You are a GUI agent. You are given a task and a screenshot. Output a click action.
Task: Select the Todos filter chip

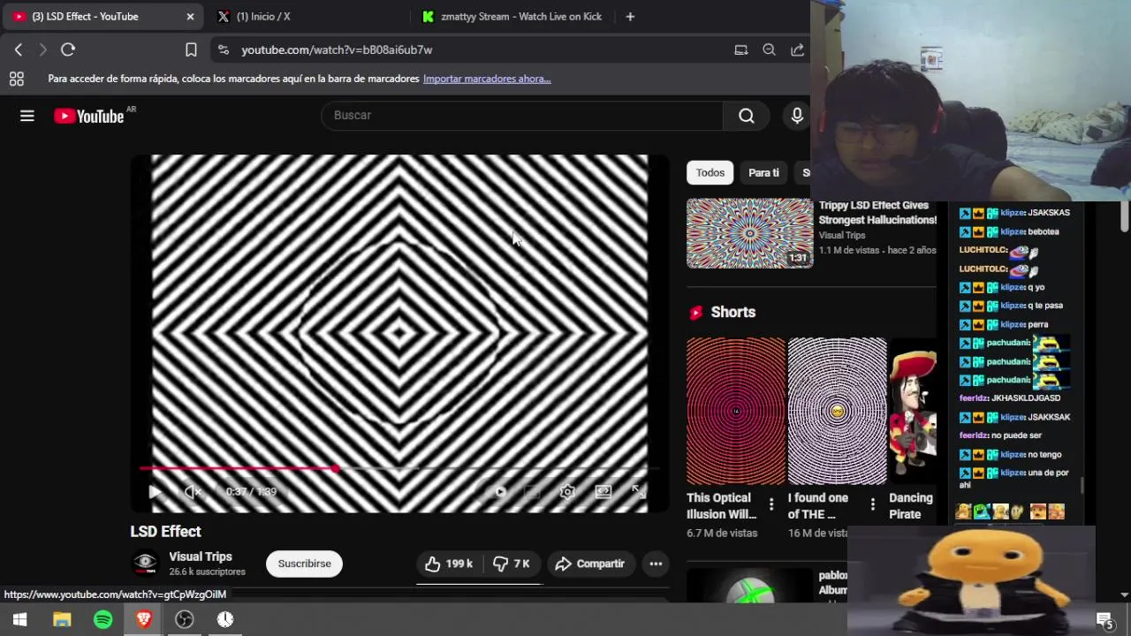(710, 172)
